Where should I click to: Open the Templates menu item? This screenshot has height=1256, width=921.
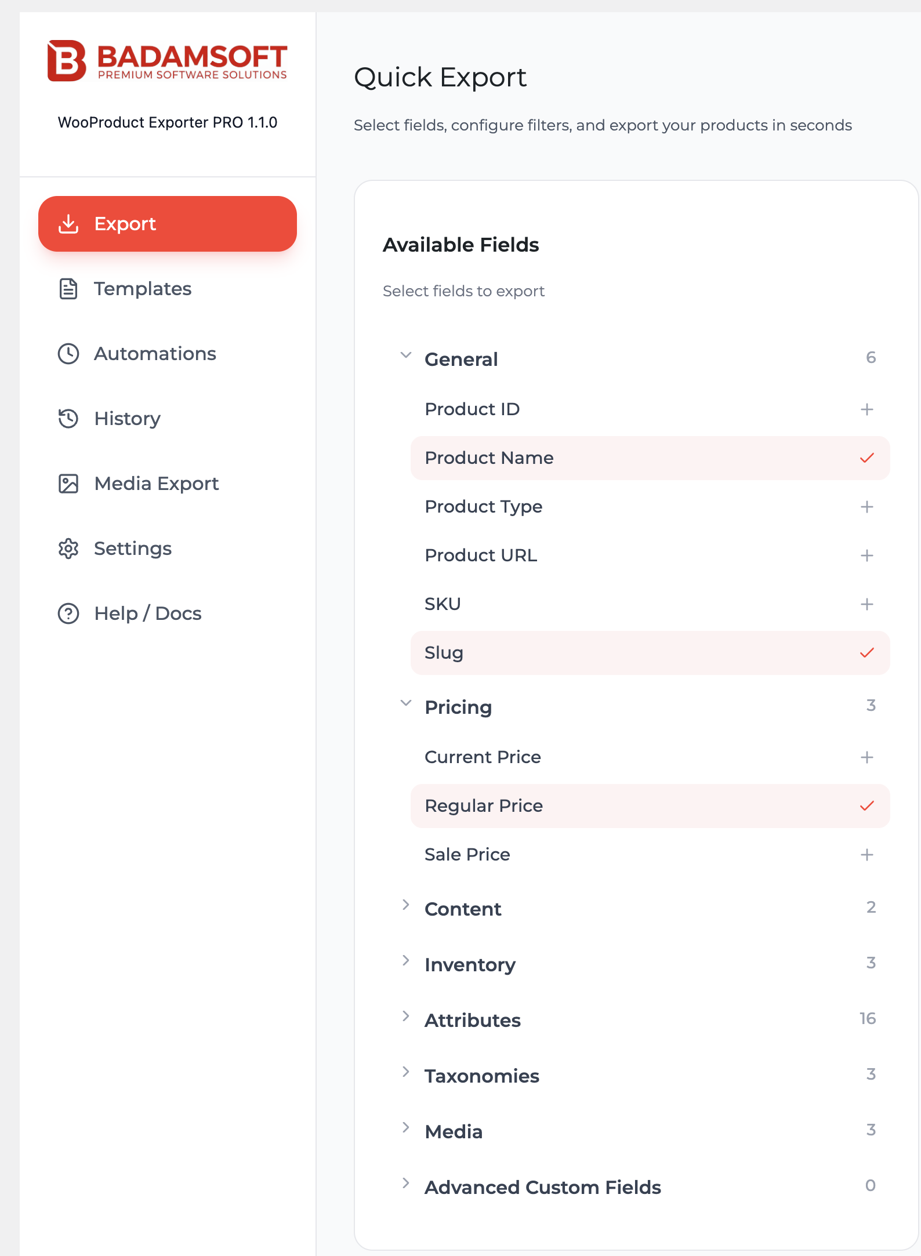tap(143, 289)
